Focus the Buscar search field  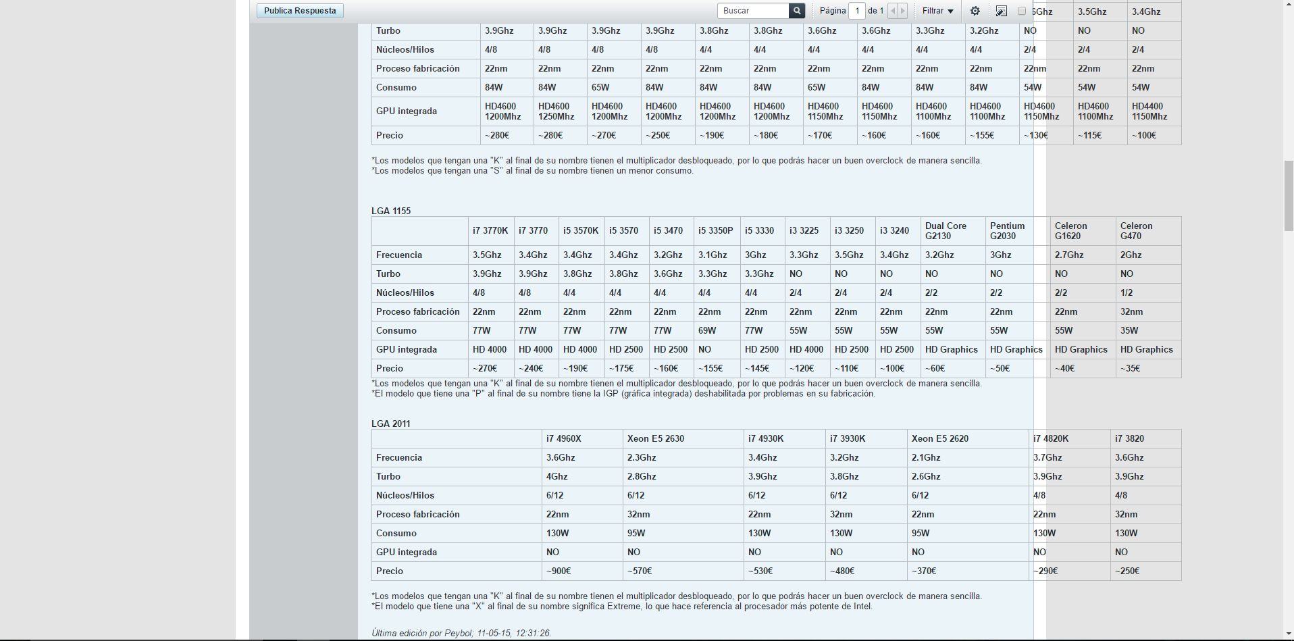point(754,11)
